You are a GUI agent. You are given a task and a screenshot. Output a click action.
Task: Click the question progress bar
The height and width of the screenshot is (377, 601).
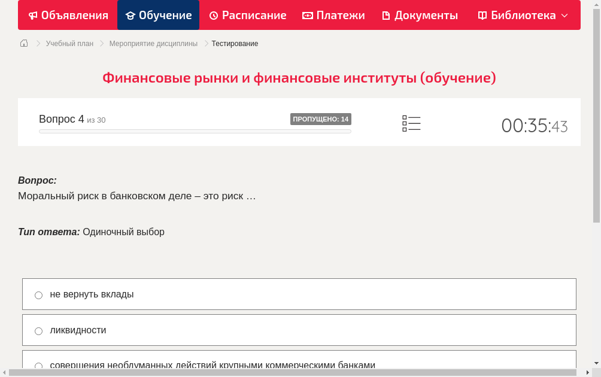[195, 131]
